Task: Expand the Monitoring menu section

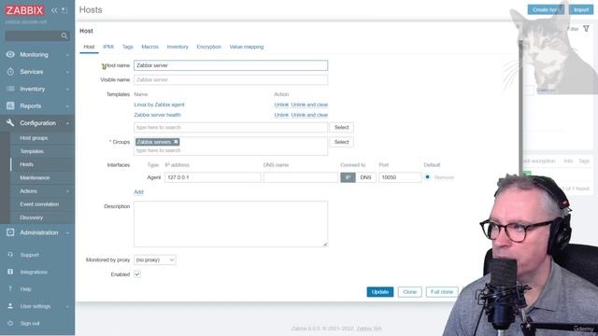Action: (67, 55)
